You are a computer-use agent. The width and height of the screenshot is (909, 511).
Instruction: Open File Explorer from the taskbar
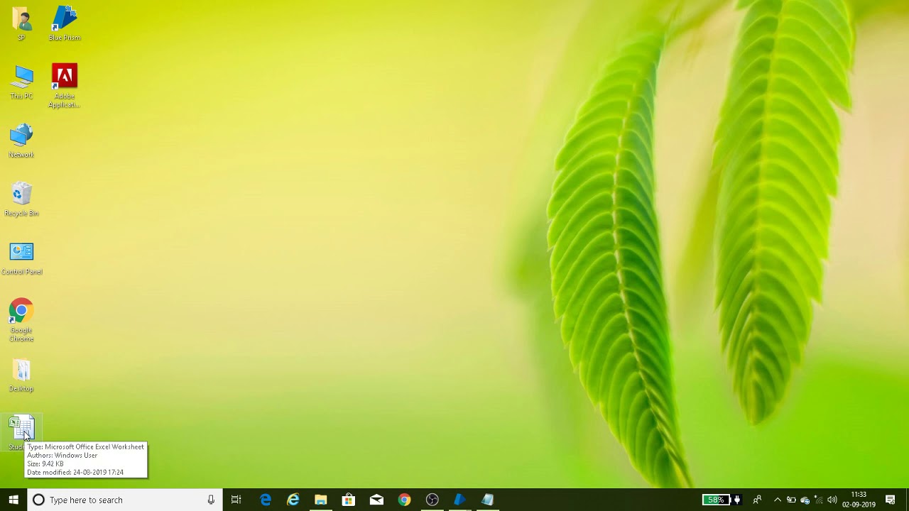click(x=321, y=500)
